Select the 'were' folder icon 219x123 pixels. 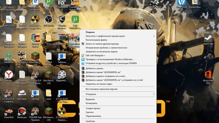49,93
